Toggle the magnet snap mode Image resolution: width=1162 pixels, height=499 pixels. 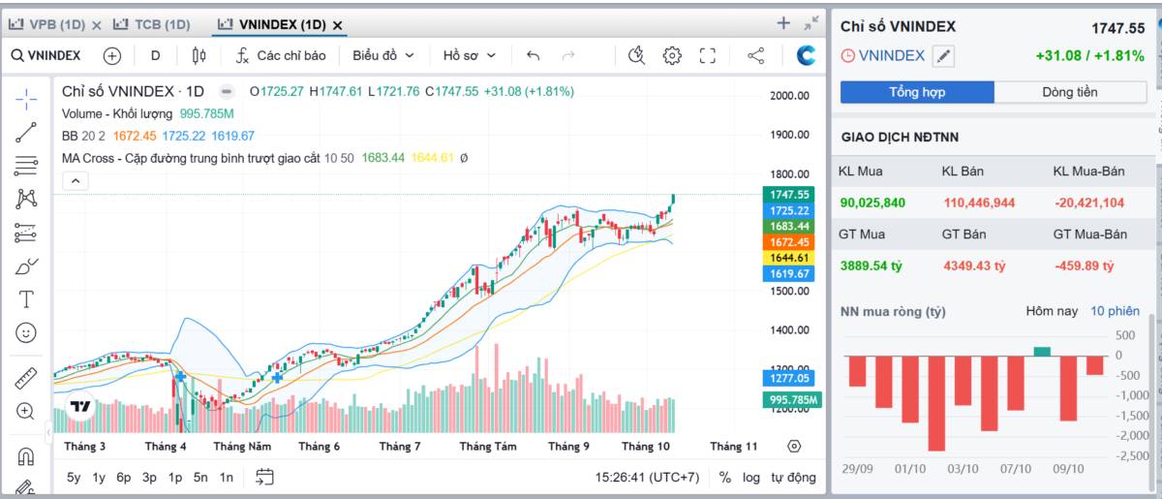(x=26, y=456)
